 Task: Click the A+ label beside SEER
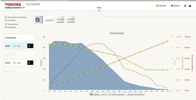point(30,46)
